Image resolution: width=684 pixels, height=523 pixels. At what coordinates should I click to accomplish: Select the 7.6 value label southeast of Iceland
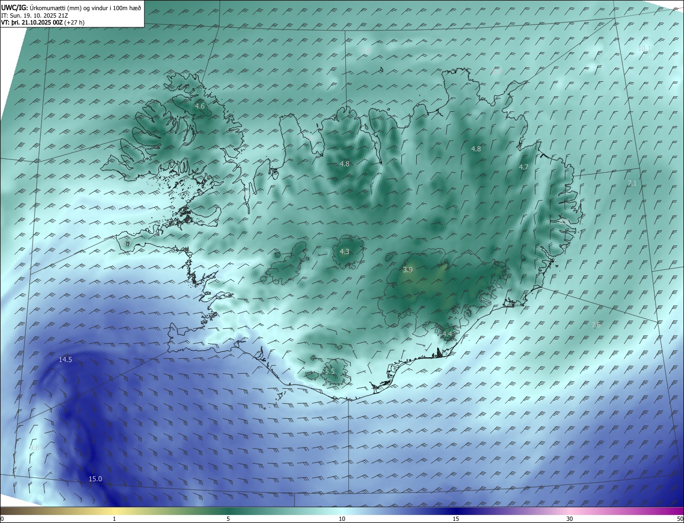(596, 325)
